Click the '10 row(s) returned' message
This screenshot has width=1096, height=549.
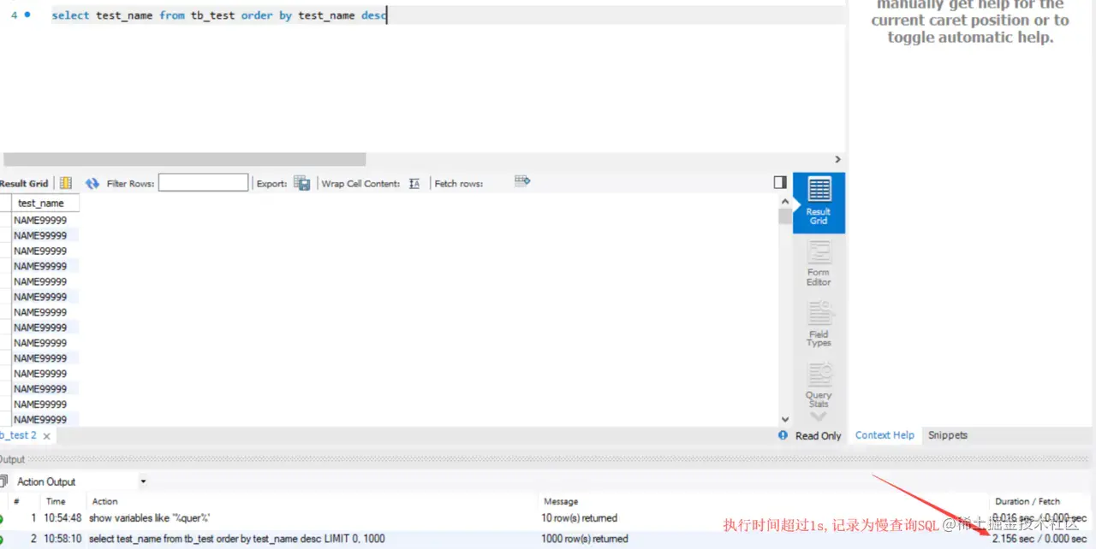(x=580, y=518)
